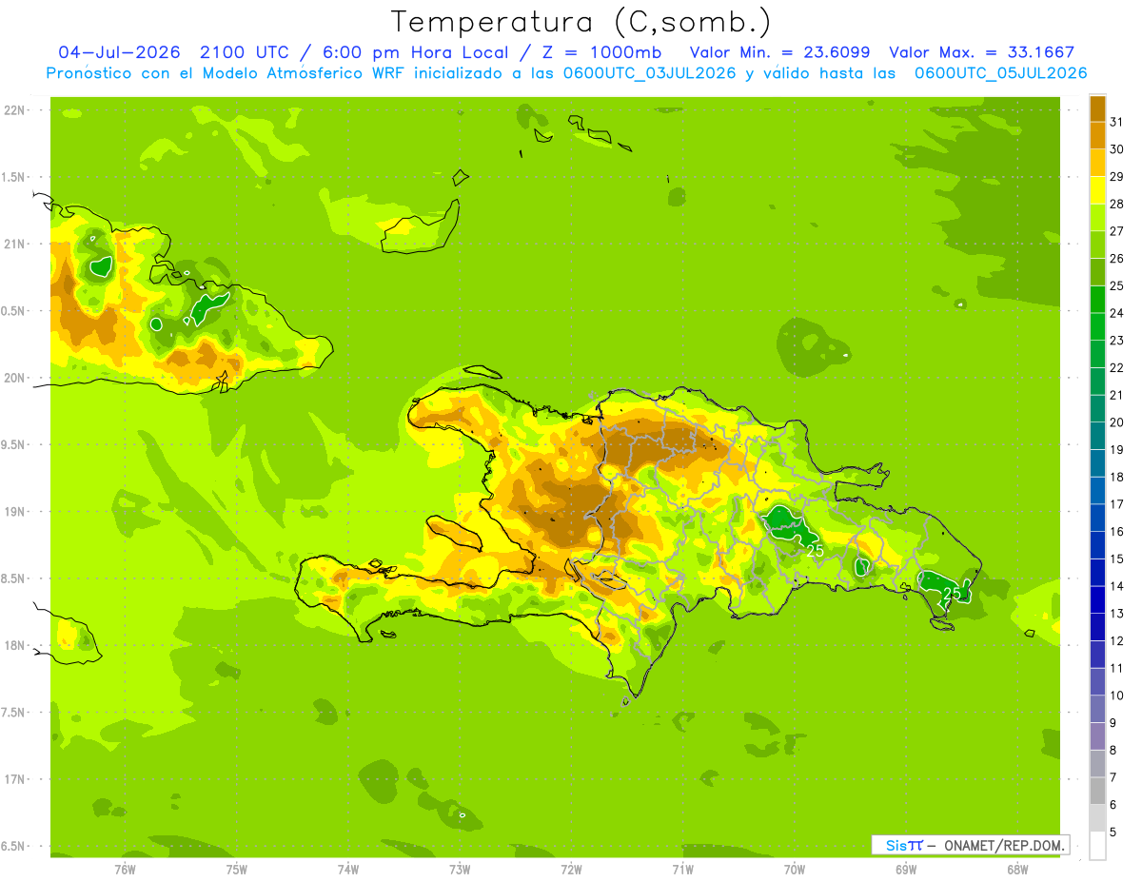Viewport: 1142px width, 882px height.
Task: Pick the green legend band between 24 and 25
Action: (1097, 300)
